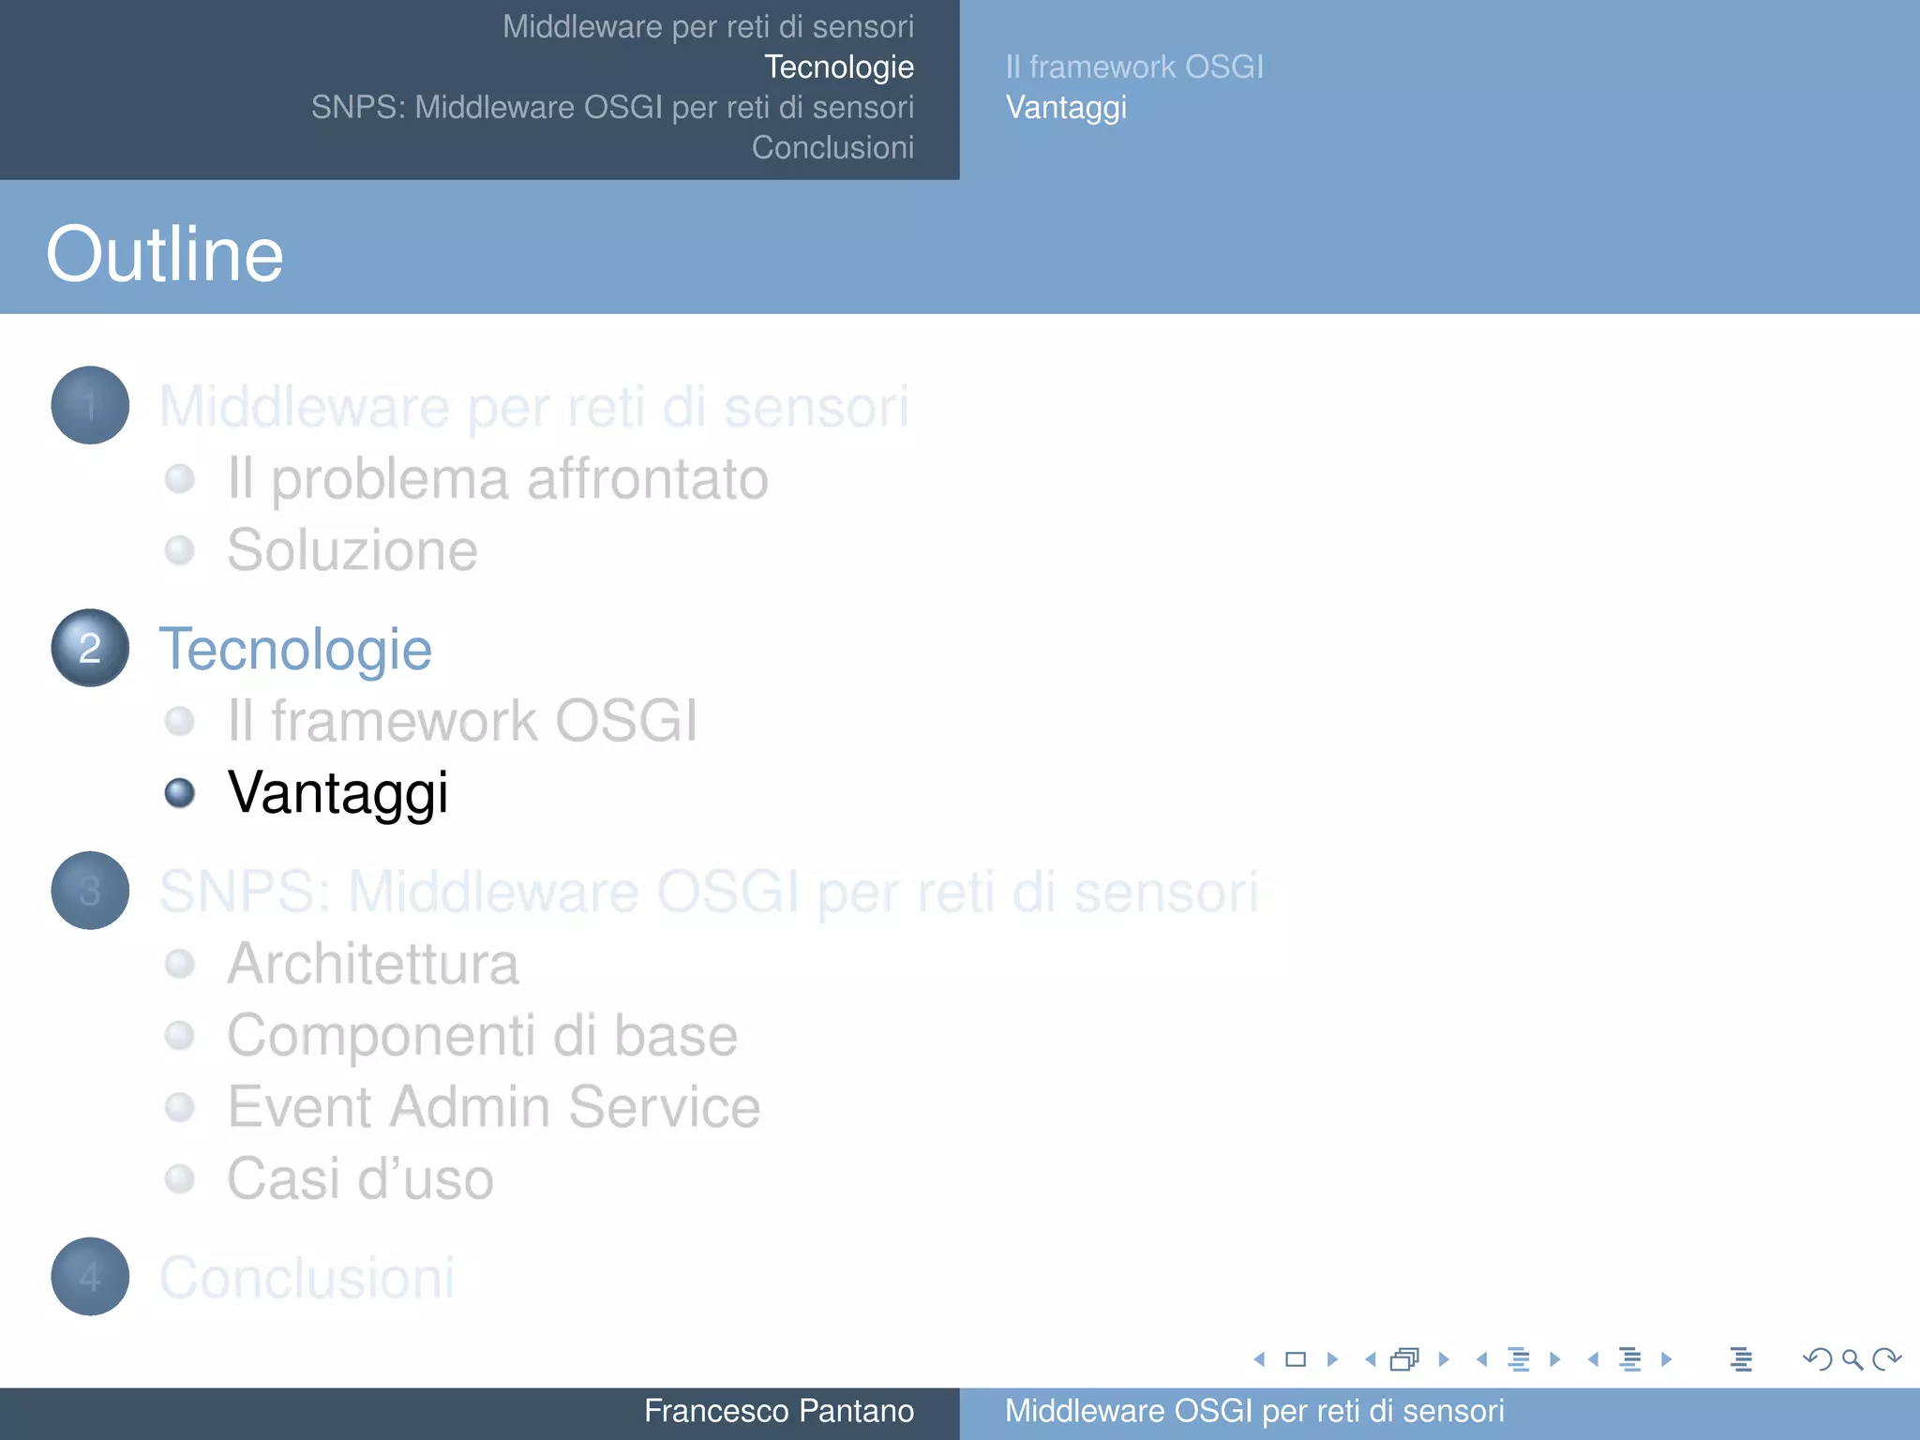Click the magnifier search icon
The width and height of the screenshot is (1920, 1440).
tap(1852, 1358)
